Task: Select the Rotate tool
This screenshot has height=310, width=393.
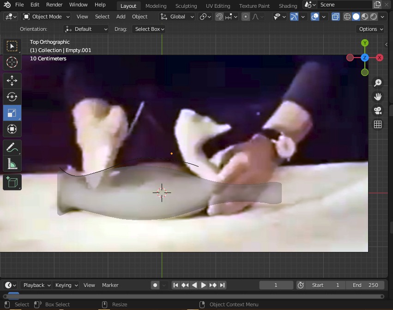Action: (12, 97)
